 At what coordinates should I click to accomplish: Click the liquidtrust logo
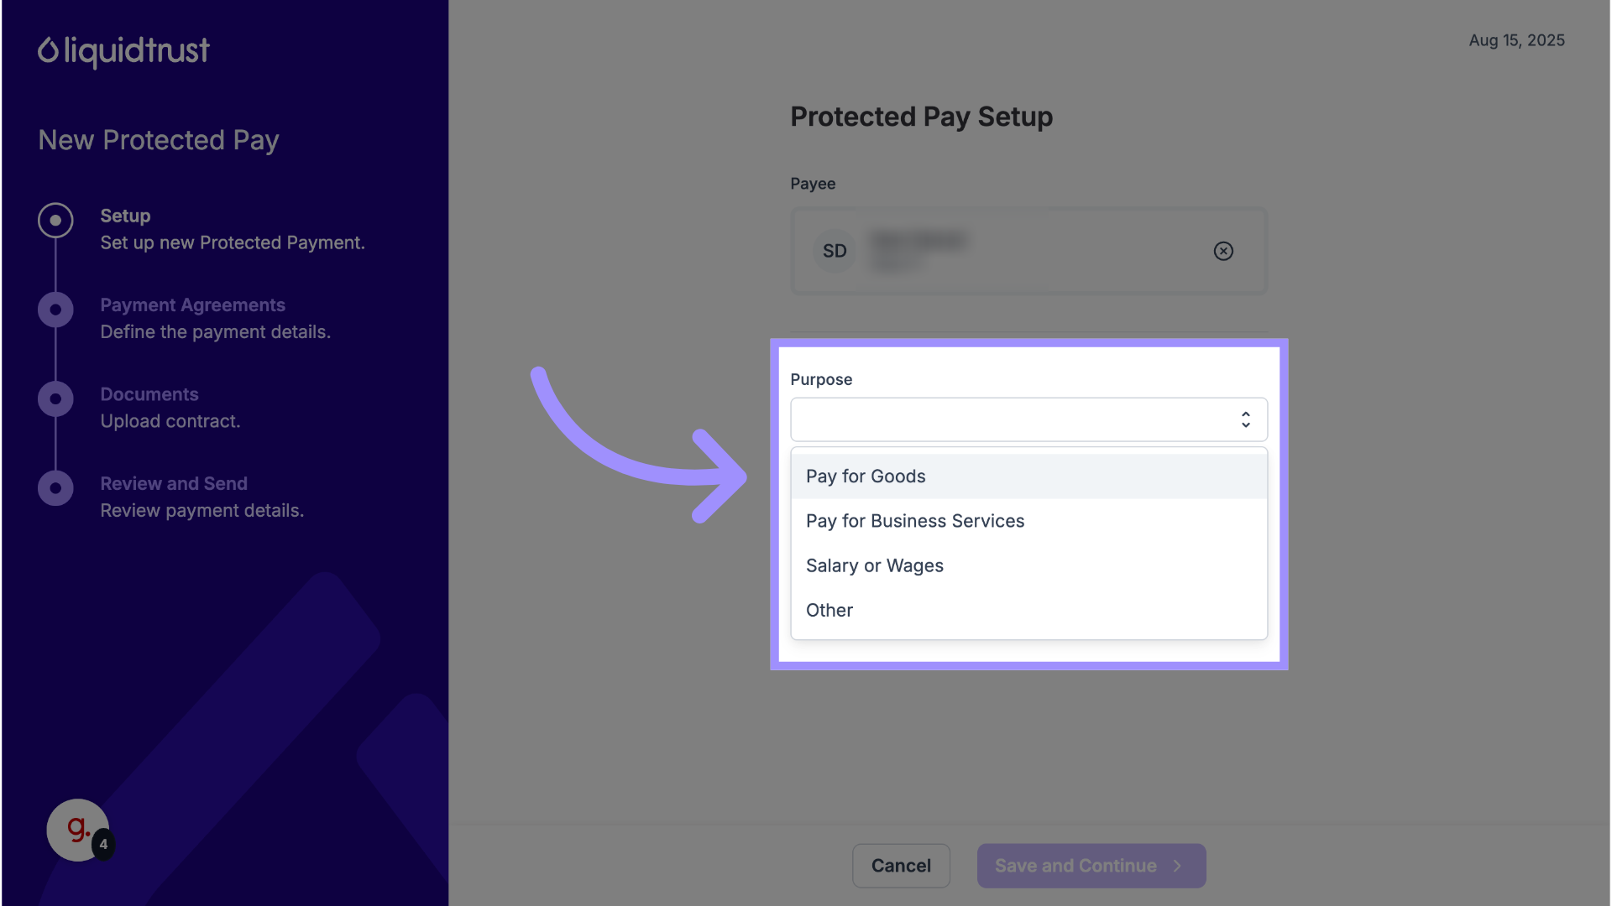click(x=123, y=51)
